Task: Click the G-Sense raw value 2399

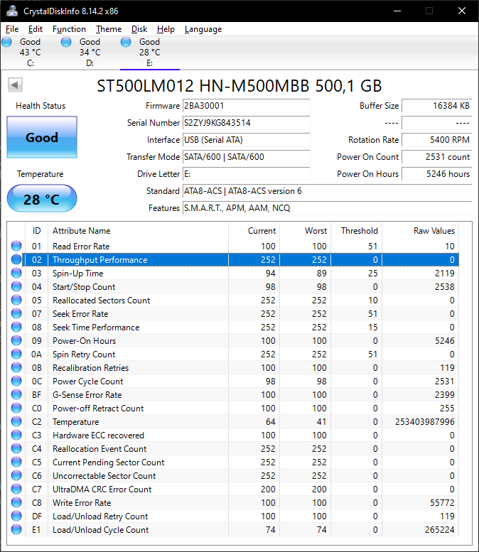Action: 444,394
